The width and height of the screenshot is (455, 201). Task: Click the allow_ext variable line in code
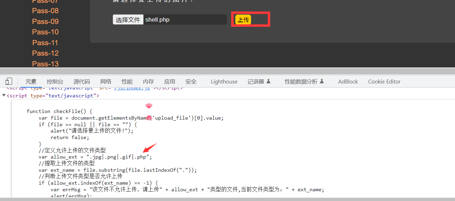pos(95,157)
